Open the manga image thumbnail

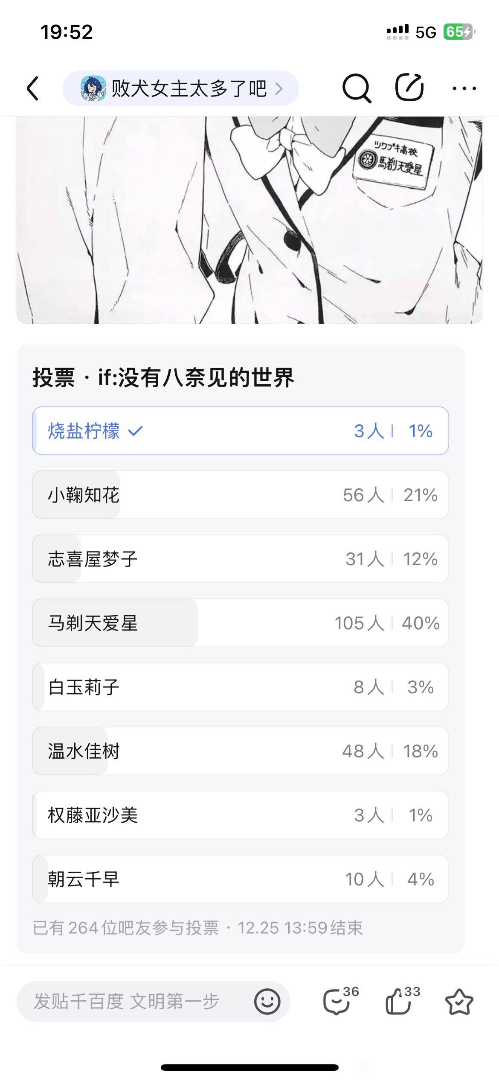(249, 220)
